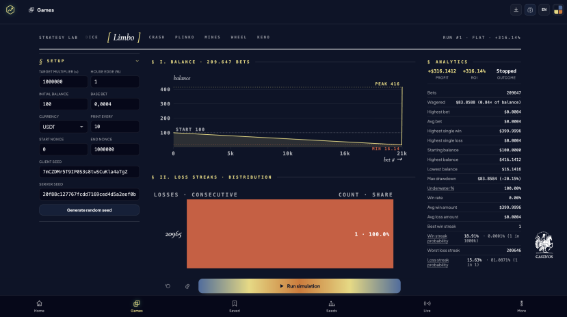Open the EN language selector

pos(544,10)
